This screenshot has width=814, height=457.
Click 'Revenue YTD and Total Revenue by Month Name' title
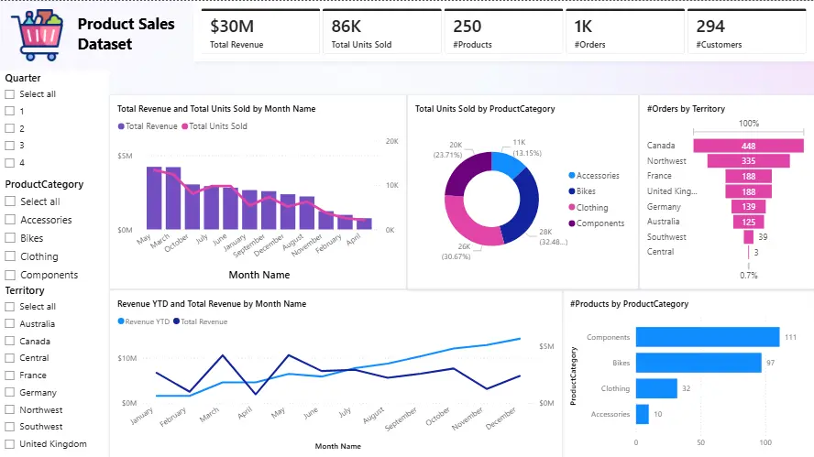tap(212, 304)
